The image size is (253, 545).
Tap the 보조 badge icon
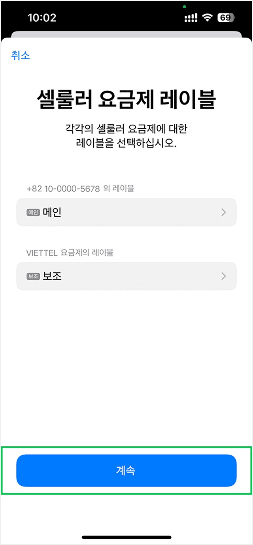click(x=33, y=276)
